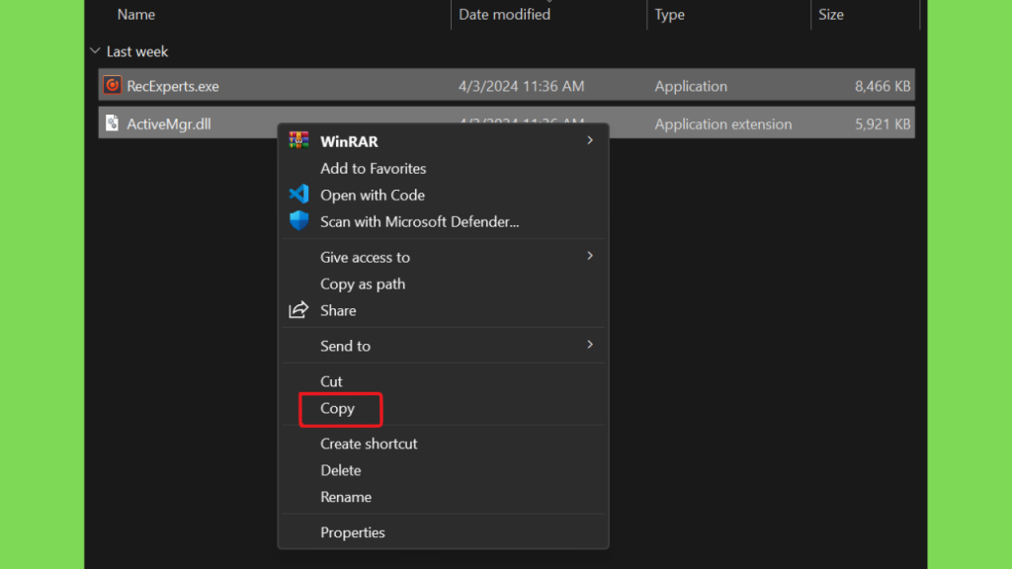Screen dimensions: 1012x569
Task: Click the 4/3/2024 11:36 AM date of RecExperts.exe
Action: 521,86
